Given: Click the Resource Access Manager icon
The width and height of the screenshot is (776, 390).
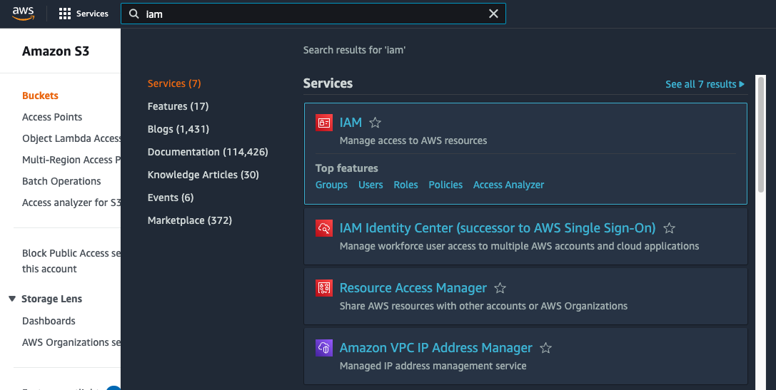Looking at the screenshot, I should coord(324,287).
